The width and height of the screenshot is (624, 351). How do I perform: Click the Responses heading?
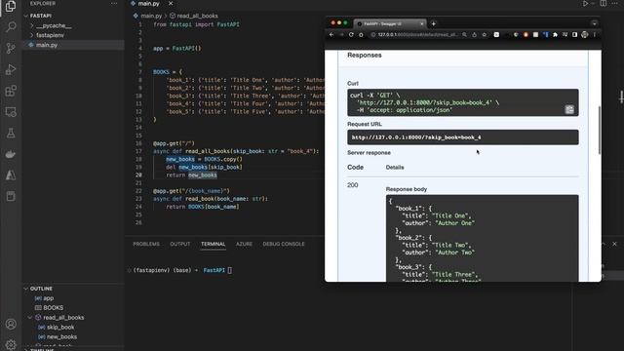pos(364,55)
